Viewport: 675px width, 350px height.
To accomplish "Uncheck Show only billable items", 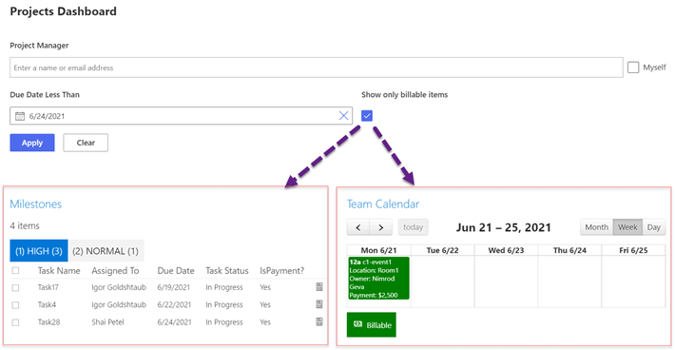I will [367, 116].
